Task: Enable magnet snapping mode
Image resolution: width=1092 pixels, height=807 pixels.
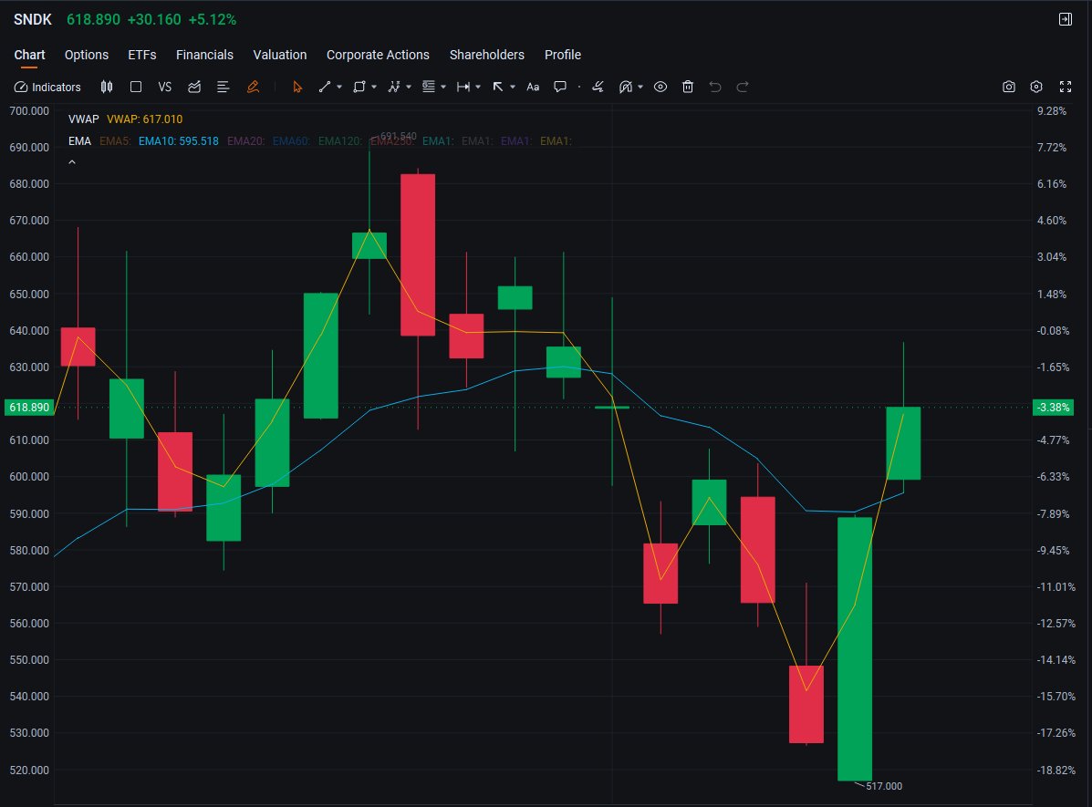Action: pyautogui.click(x=624, y=87)
